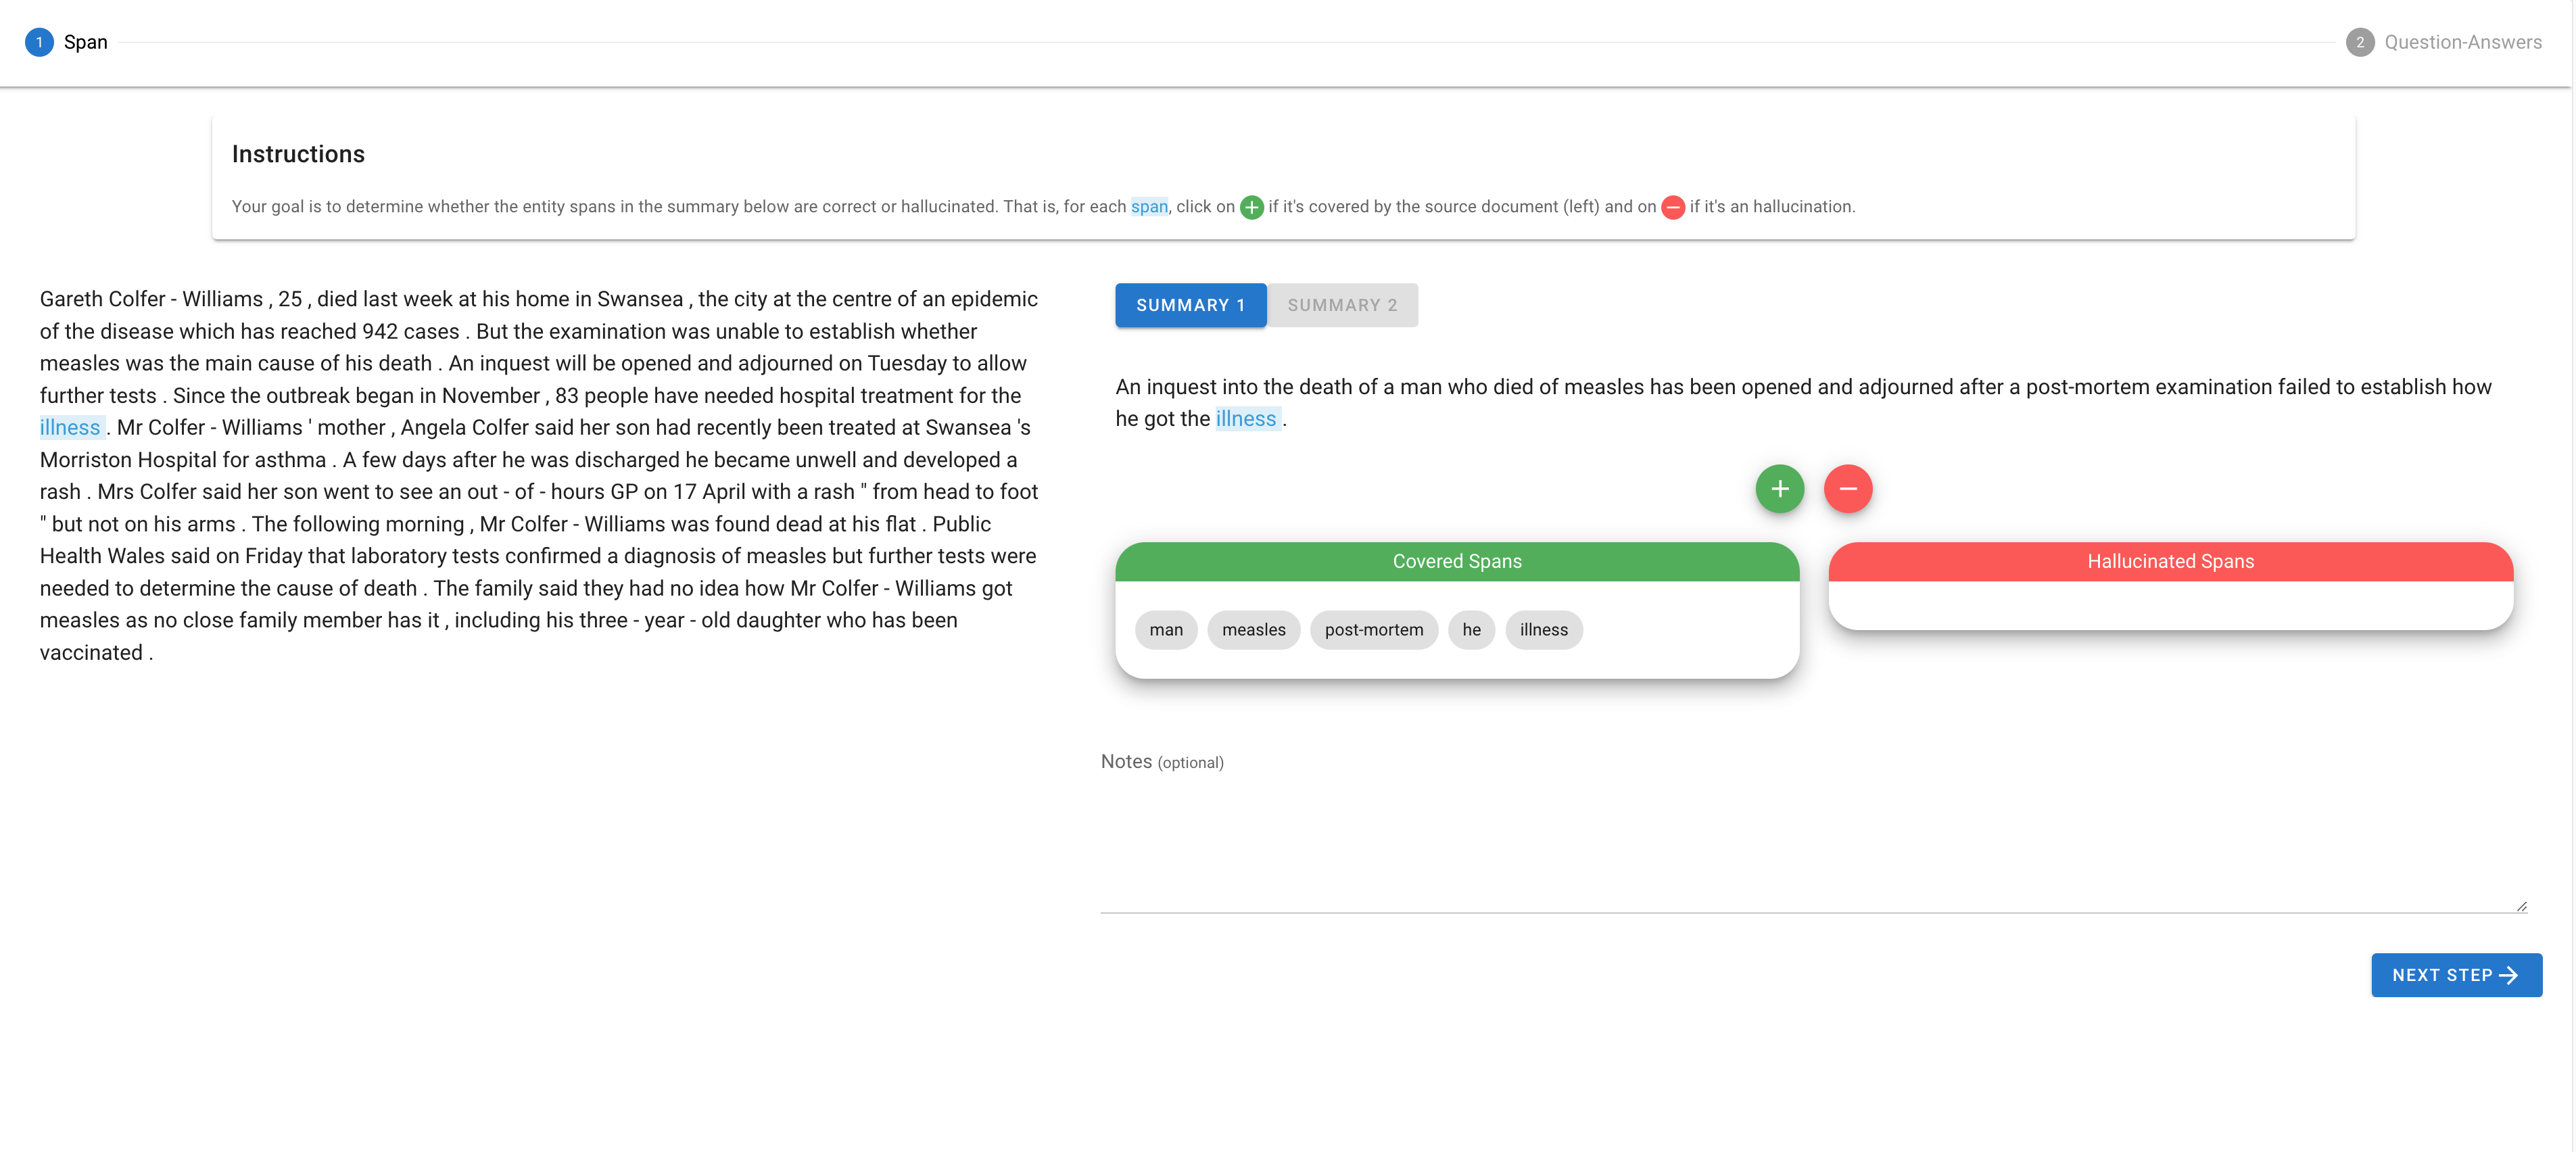The image size is (2576, 1152).
Task: Click the 'illness' chip in Covered Spans
Action: click(x=1543, y=630)
